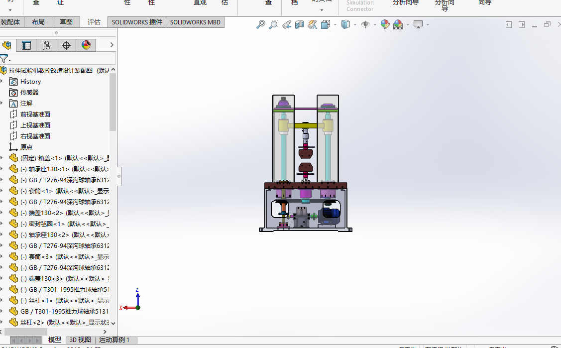Switch to the 评估 ribbon tab
Image resolution: width=561 pixels, height=348 pixels.
point(94,22)
